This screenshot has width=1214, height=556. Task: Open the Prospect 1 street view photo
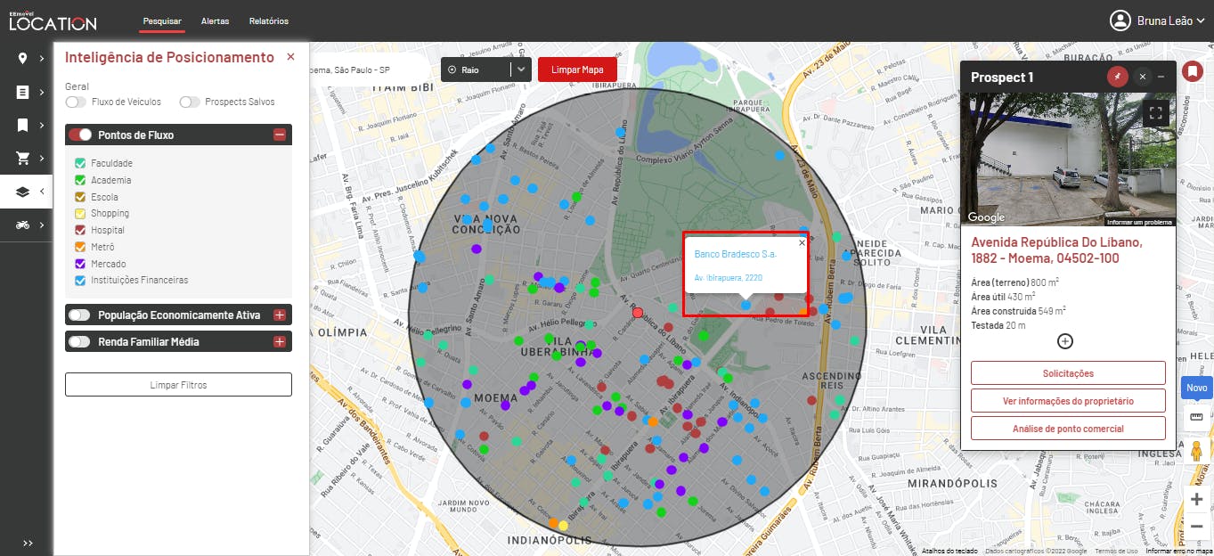pyautogui.click(x=1068, y=158)
